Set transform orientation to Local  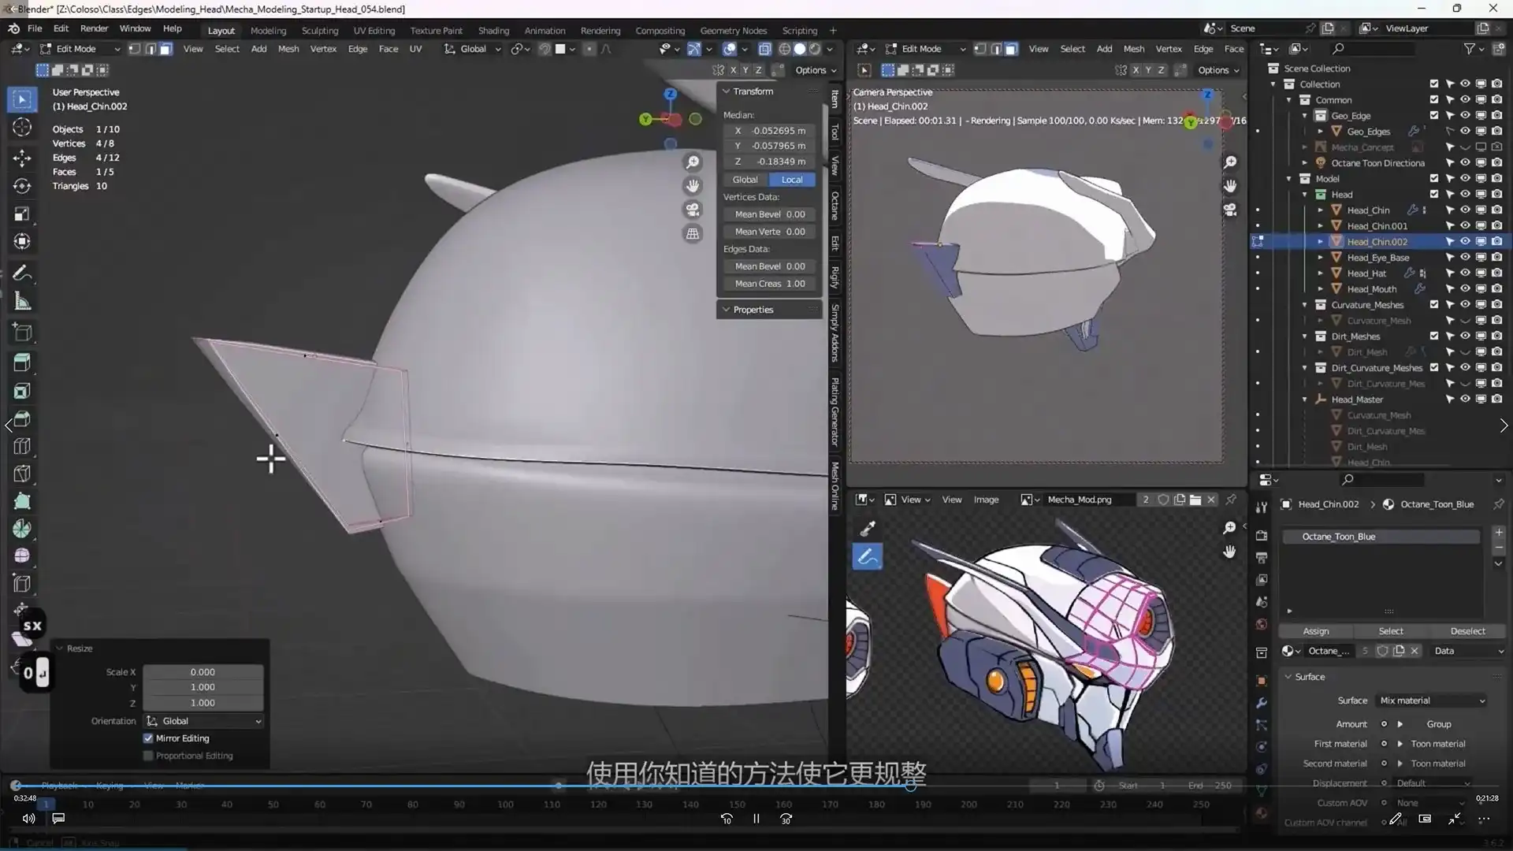pyautogui.click(x=791, y=179)
